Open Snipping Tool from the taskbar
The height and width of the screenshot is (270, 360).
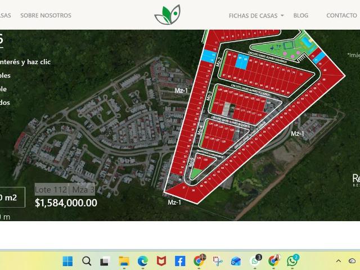pyautogui.click(x=218, y=261)
